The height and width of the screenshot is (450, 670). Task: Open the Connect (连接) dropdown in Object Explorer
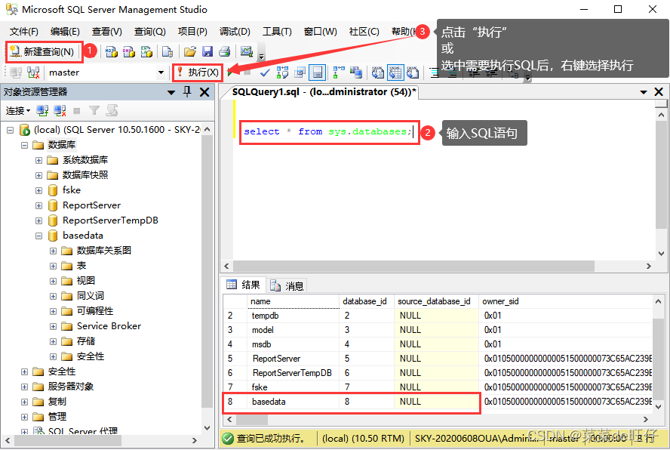coord(18,111)
